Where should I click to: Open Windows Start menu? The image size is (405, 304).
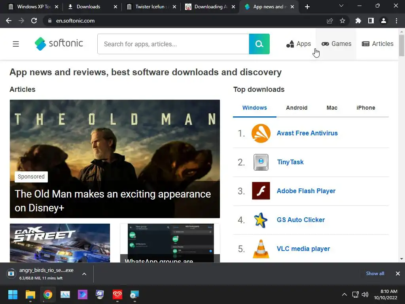pyautogui.click(x=13, y=294)
